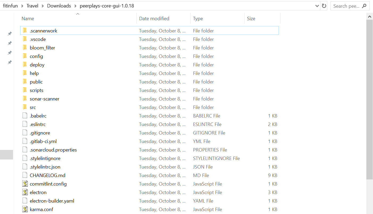Select the .gitlab-ci.yml file
Screen dimensions: 373x214
[43, 141]
